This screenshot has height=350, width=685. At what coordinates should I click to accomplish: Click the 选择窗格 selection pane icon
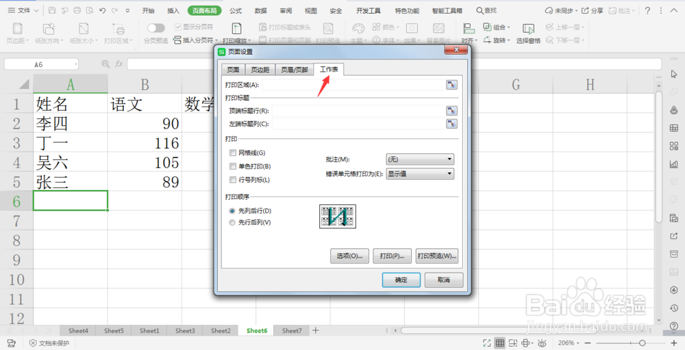point(528,29)
